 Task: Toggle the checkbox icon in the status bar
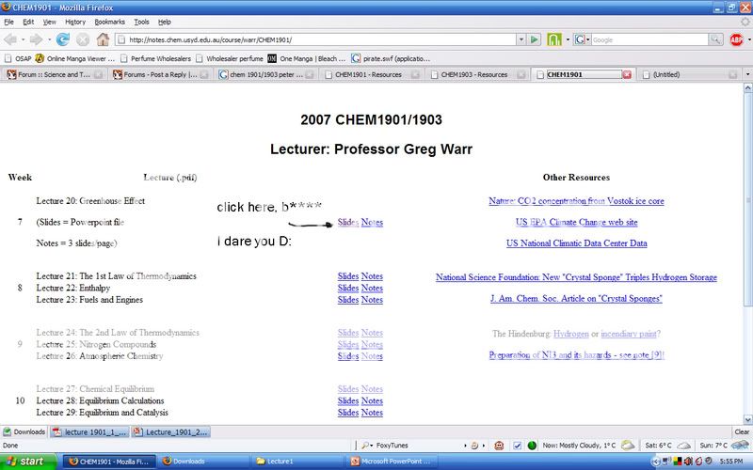(518, 445)
